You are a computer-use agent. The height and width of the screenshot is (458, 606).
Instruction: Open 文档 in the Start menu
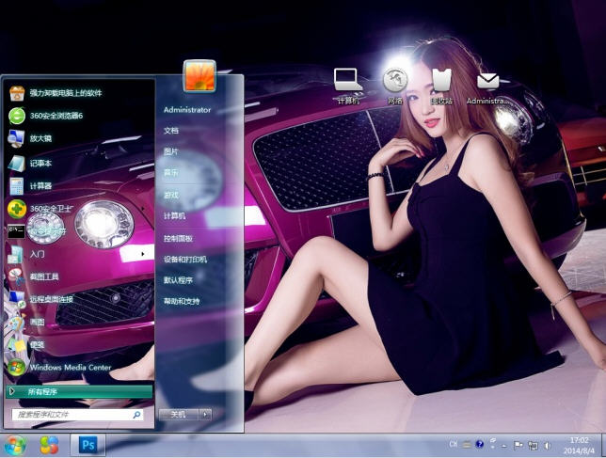[171, 131]
